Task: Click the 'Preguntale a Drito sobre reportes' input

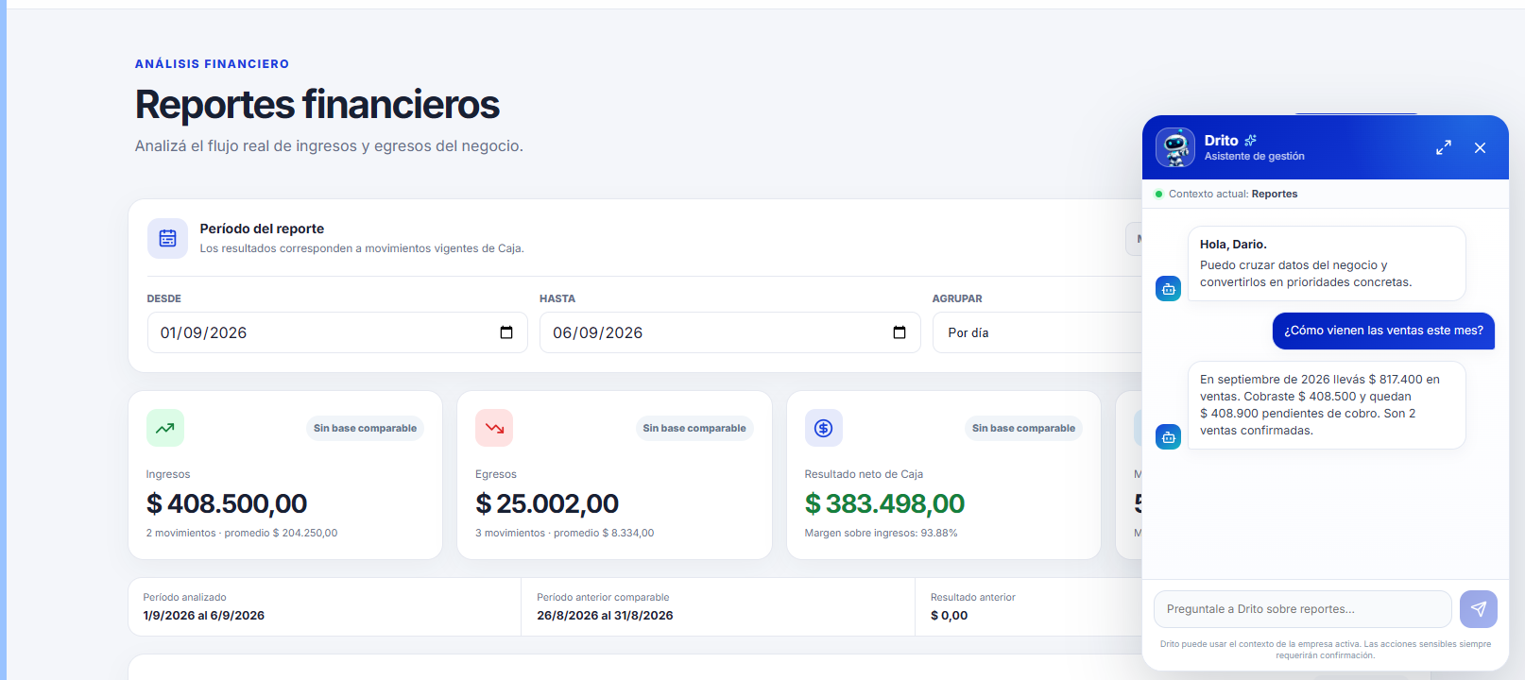Action: tap(1303, 609)
